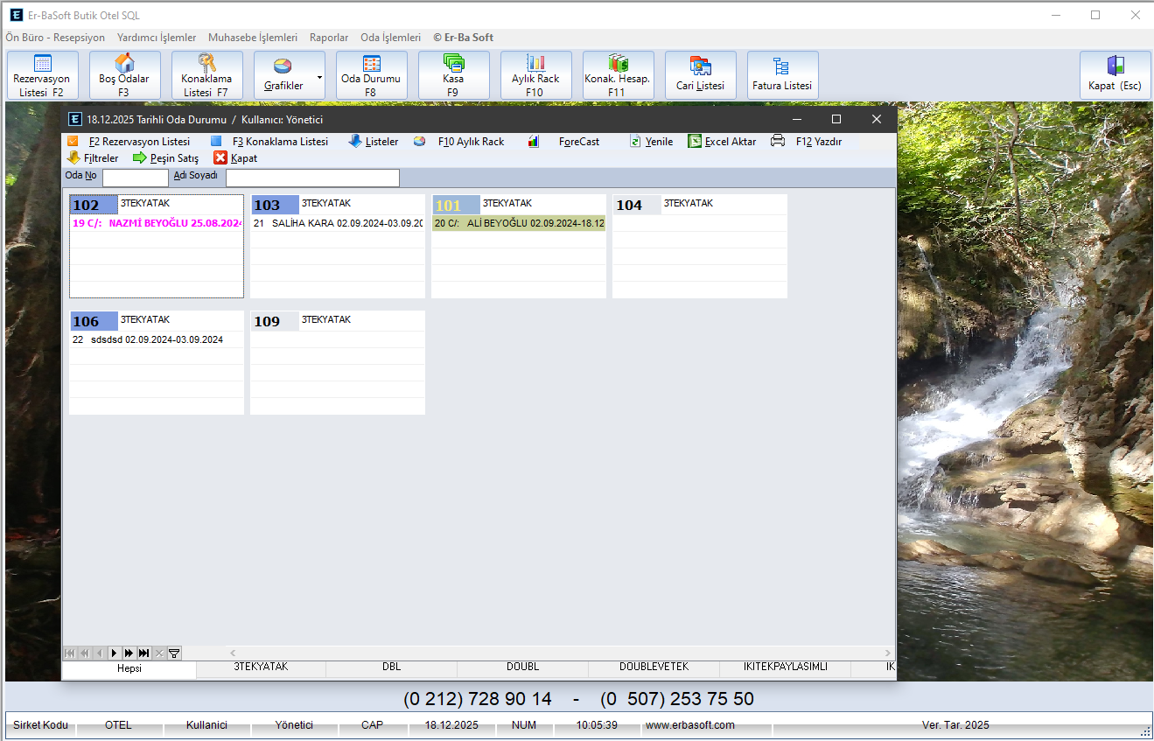1154x741 pixels.
Task: Expand the Grafikler dropdown arrow
Action: pyautogui.click(x=319, y=77)
